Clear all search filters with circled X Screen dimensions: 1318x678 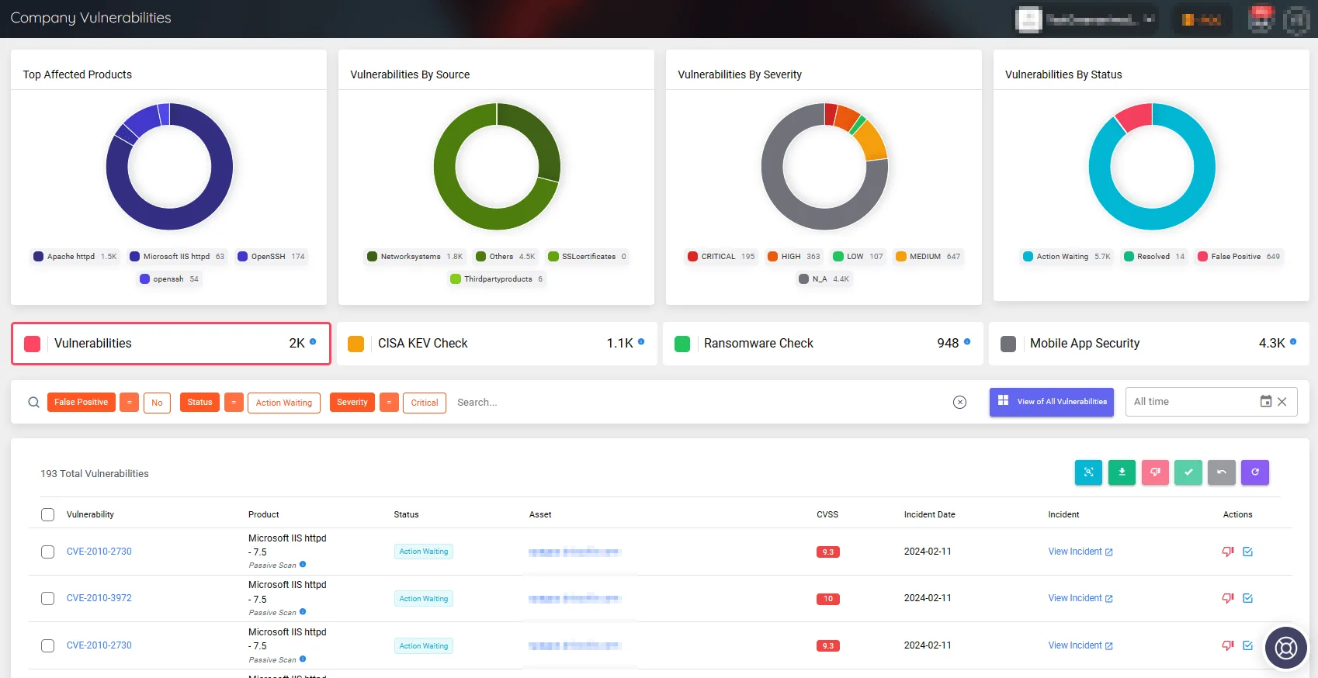[960, 402]
